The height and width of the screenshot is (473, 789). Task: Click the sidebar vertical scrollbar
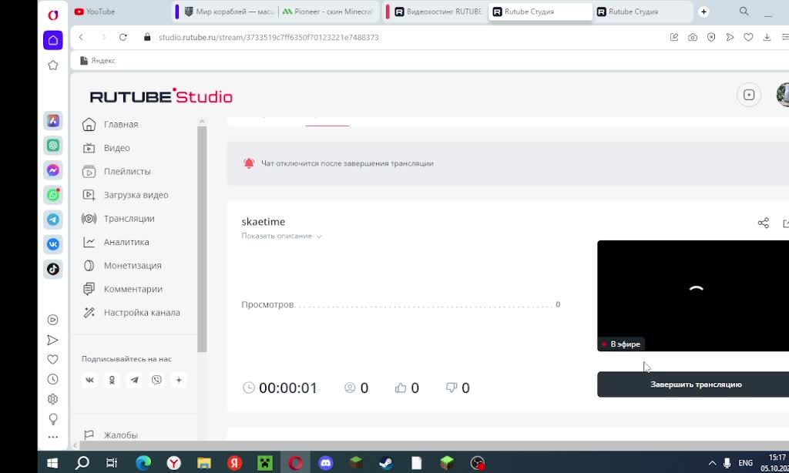tap(202, 239)
